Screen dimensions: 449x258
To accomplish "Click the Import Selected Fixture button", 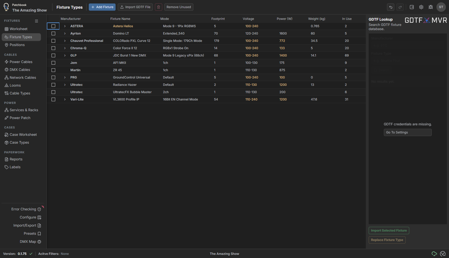I will (x=389, y=231).
